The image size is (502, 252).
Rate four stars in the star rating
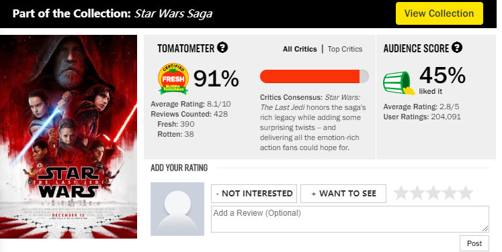coord(449,193)
